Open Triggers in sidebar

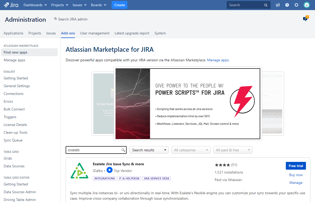10,117
